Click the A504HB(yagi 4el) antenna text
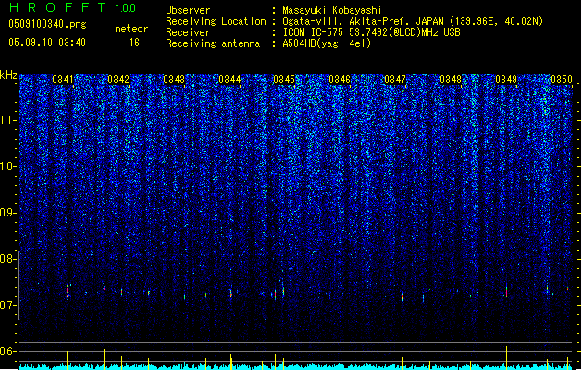 click(327, 43)
